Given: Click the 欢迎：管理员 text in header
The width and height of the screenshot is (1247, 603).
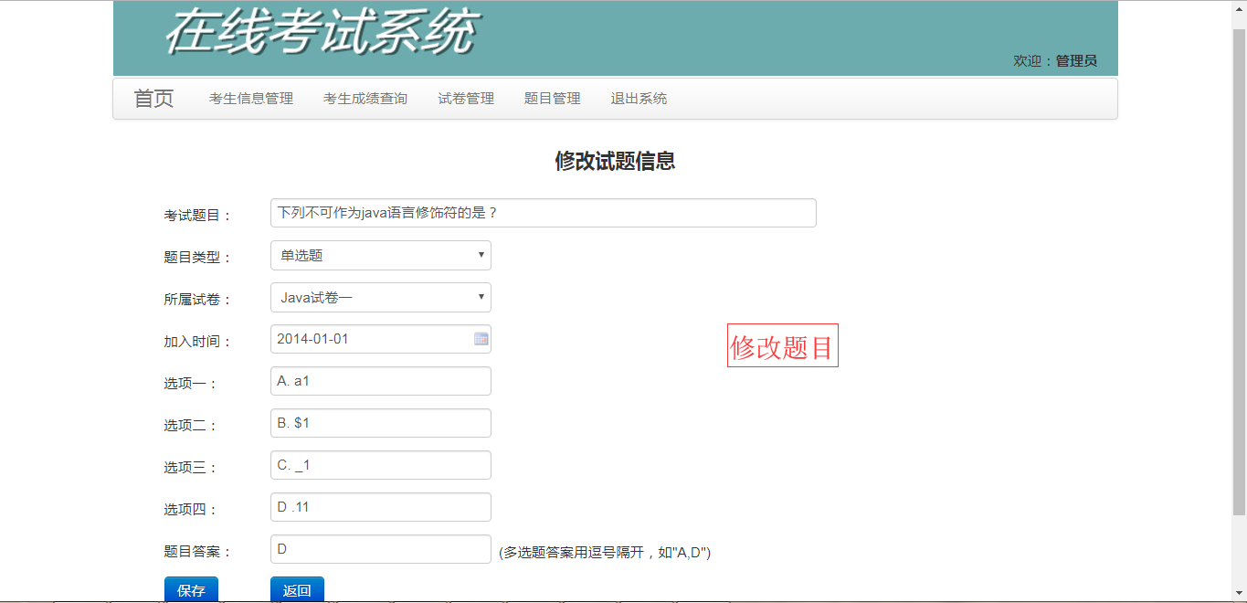Looking at the screenshot, I should click(1055, 61).
